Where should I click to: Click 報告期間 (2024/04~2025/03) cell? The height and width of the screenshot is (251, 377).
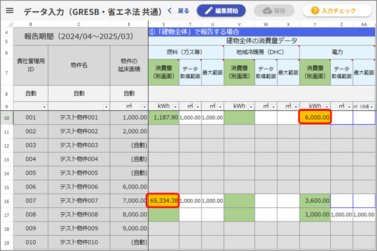(x=81, y=36)
